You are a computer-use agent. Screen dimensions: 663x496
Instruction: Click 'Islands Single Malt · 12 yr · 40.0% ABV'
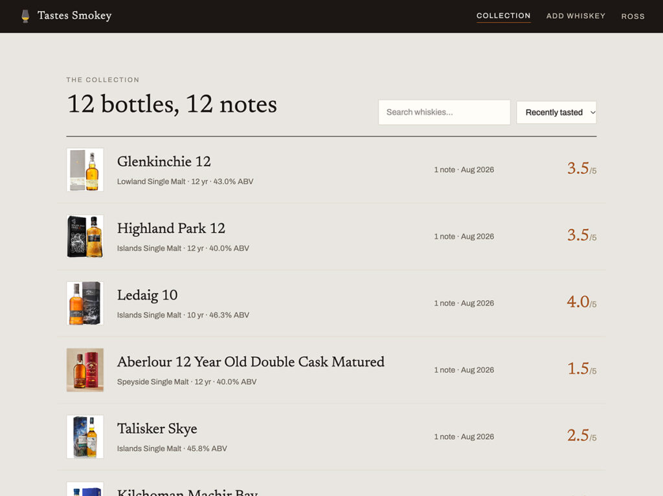(183, 248)
